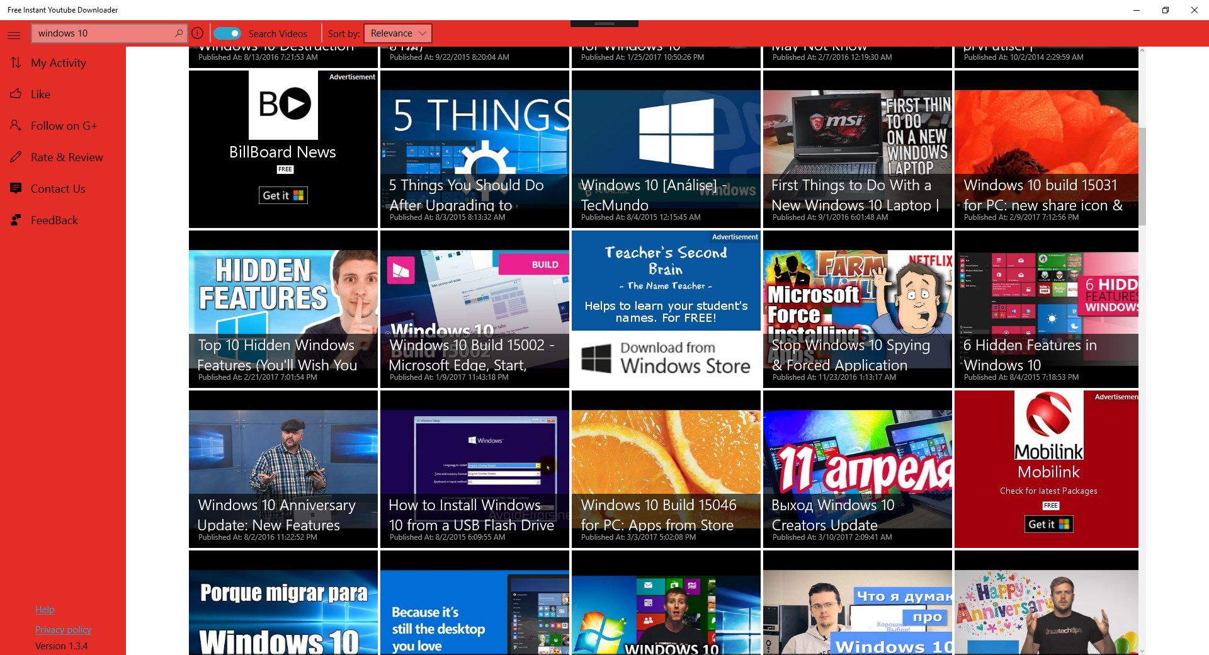Click the Contact Us message icon

click(16, 188)
